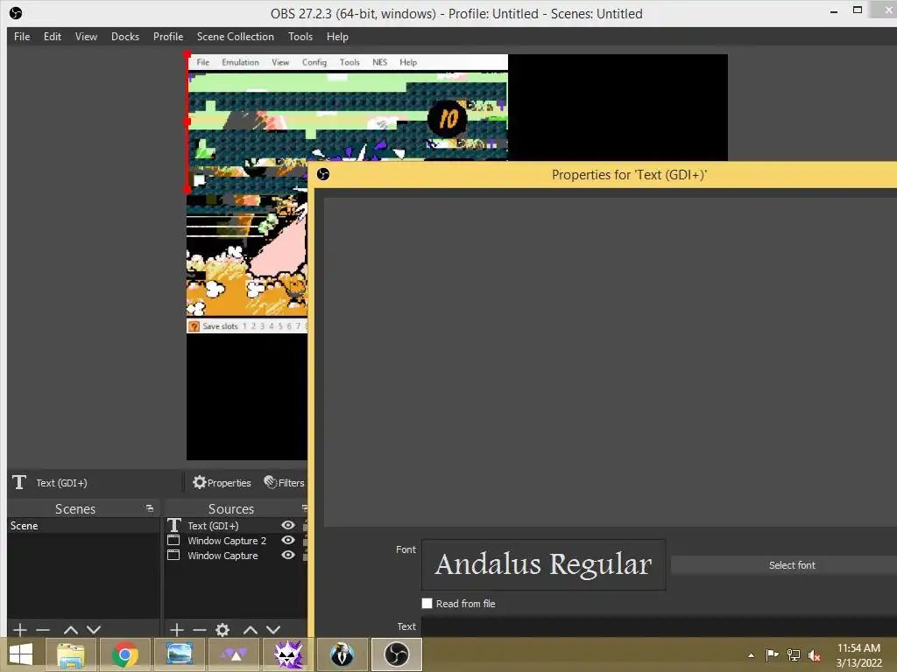Open the dark round bird icon in taskbar

tap(343, 654)
